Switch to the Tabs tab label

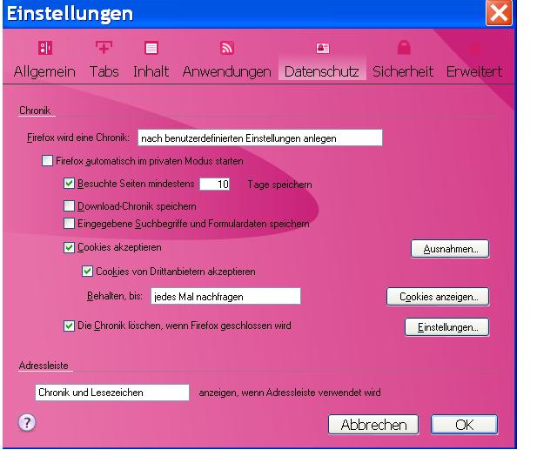tap(104, 71)
